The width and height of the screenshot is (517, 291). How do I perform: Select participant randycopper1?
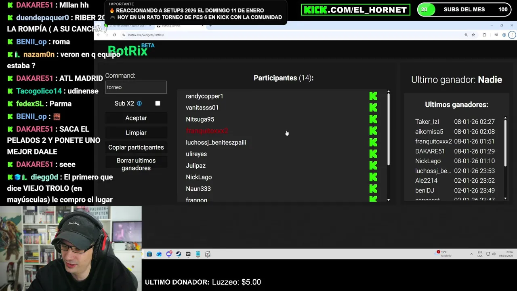(x=204, y=96)
